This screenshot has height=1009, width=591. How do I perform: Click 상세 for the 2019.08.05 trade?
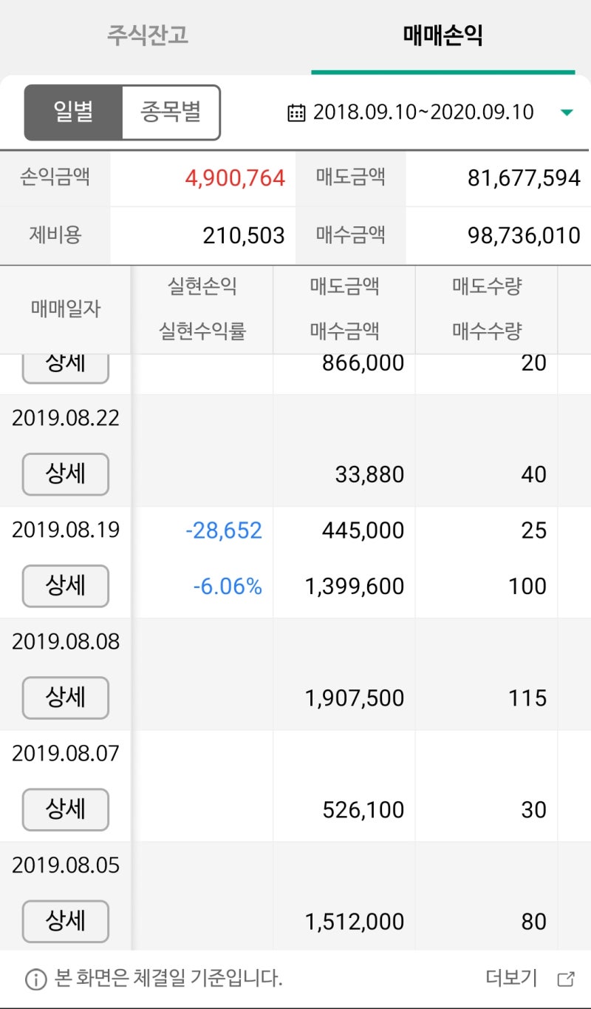tap(65, 922)
